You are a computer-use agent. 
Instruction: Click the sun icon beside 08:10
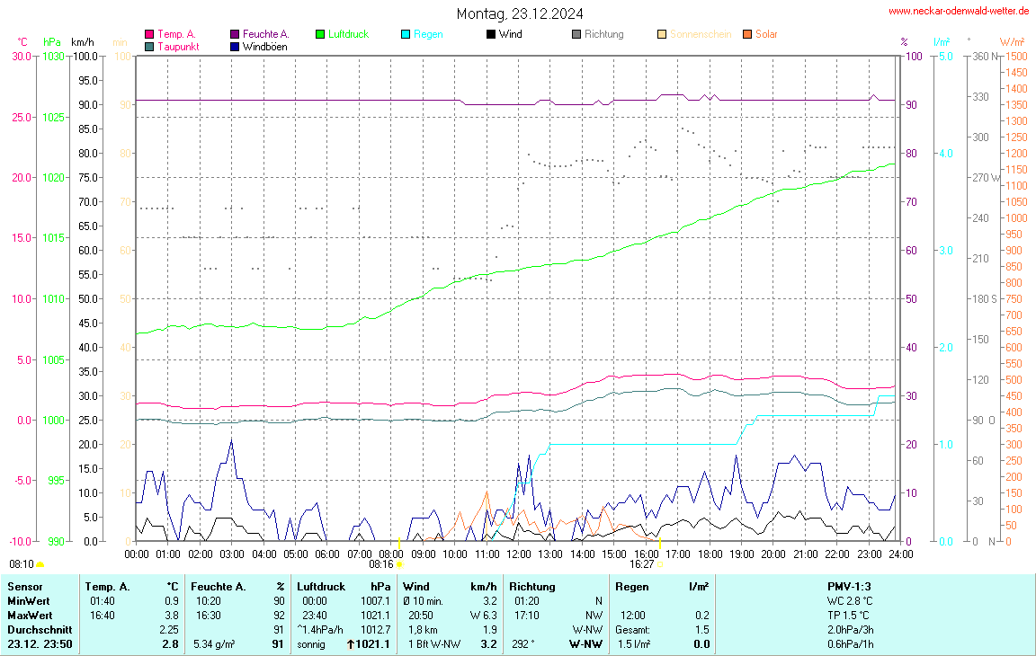(40, 564)
